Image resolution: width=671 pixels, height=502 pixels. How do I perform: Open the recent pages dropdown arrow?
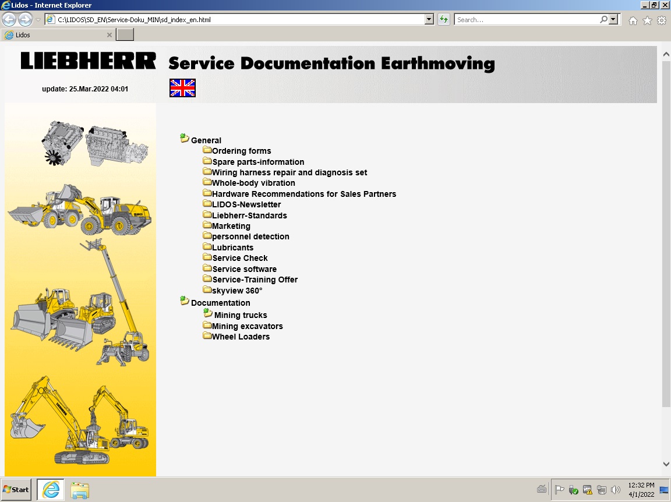(38, 20)
